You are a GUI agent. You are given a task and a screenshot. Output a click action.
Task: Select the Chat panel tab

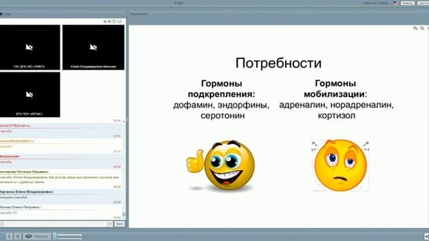tap(5, 14)
